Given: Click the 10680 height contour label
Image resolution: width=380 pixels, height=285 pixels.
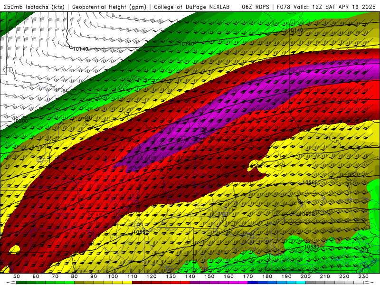Looking at the screenshot, I should [312, 247].
